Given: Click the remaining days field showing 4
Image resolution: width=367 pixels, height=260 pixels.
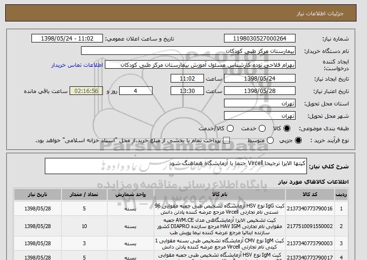Looking at the screenshot, I should (136, 91).
